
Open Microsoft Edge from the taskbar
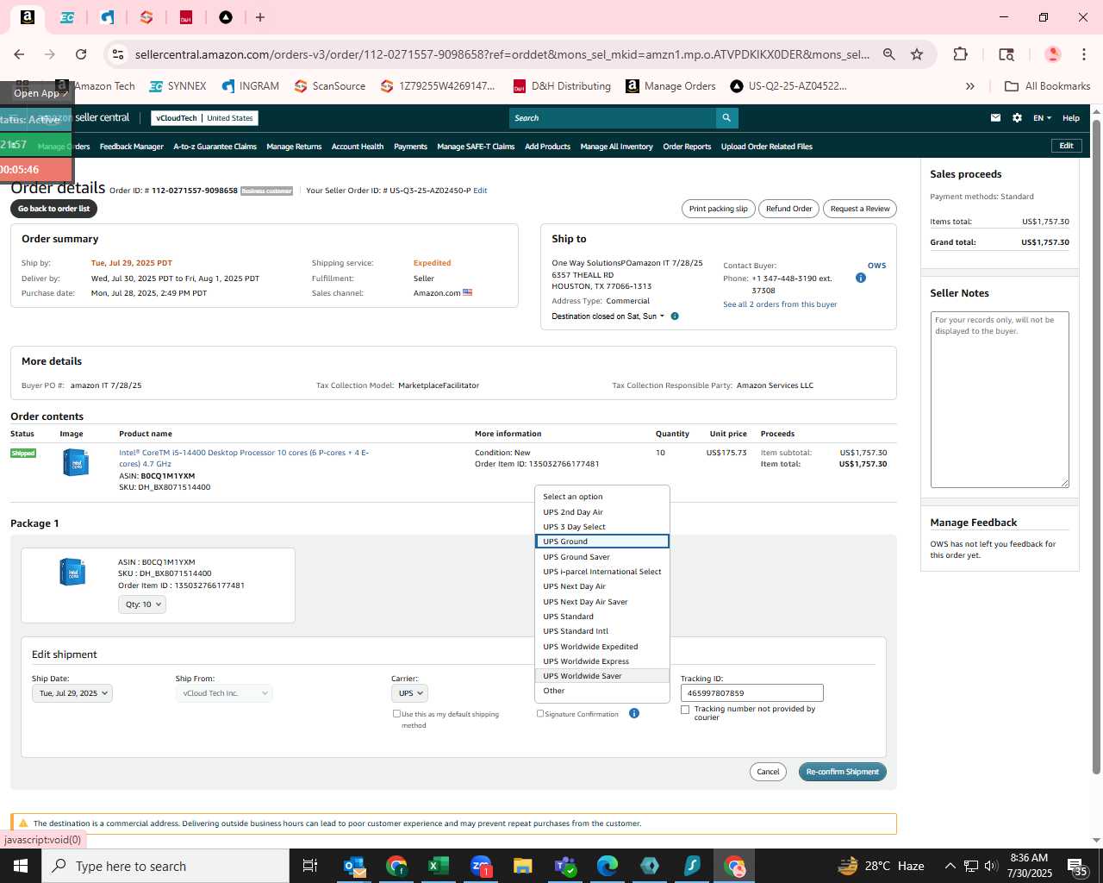(607, 866)
